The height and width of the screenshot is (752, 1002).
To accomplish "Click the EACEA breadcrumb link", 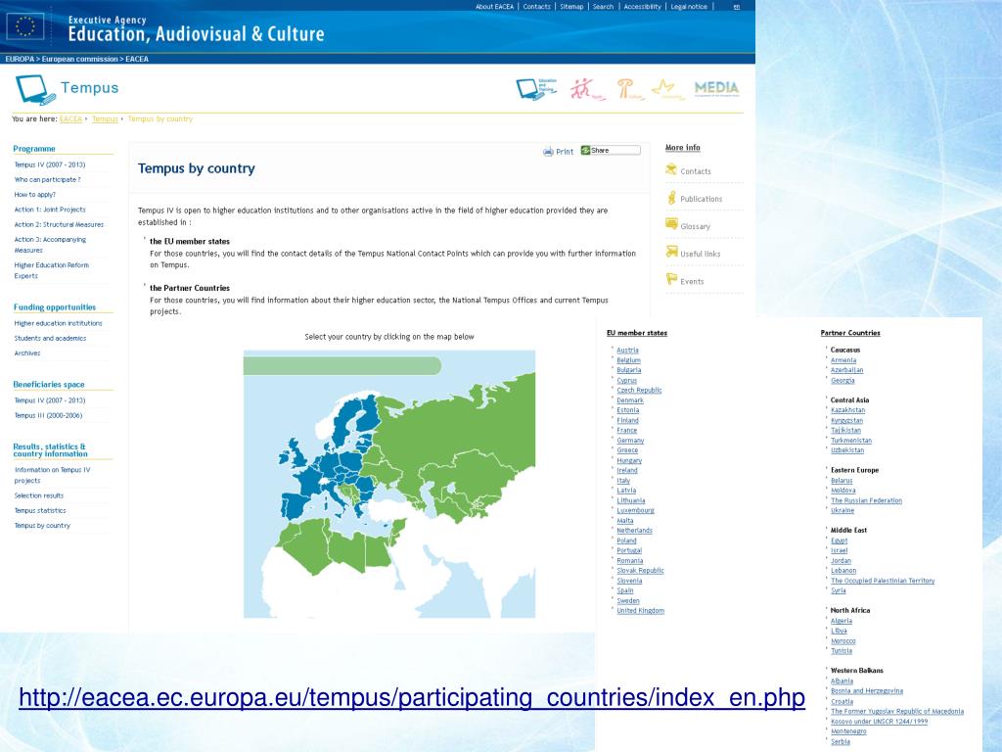I will (x=70, y=118).
